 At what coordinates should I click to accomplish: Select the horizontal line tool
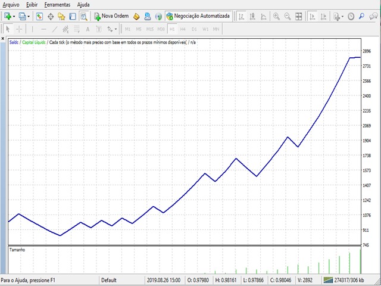tap(43, 29)
